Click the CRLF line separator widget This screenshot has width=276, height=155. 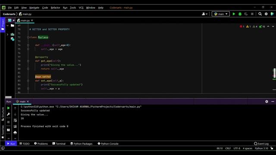pyautogui.click(x=228, y=148)
